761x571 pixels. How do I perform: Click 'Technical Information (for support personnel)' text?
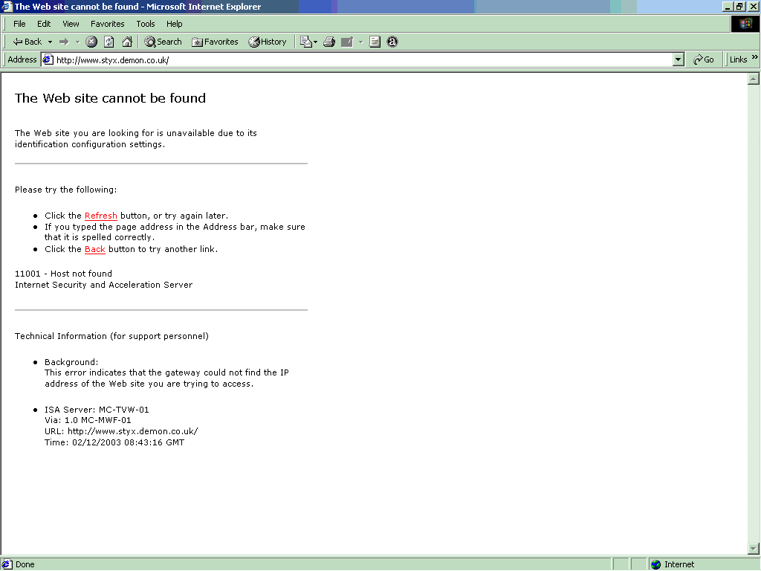(111, 336)
